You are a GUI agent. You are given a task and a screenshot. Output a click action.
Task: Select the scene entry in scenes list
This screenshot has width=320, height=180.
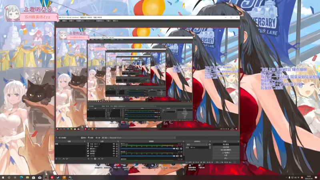[x=71, y=144]
